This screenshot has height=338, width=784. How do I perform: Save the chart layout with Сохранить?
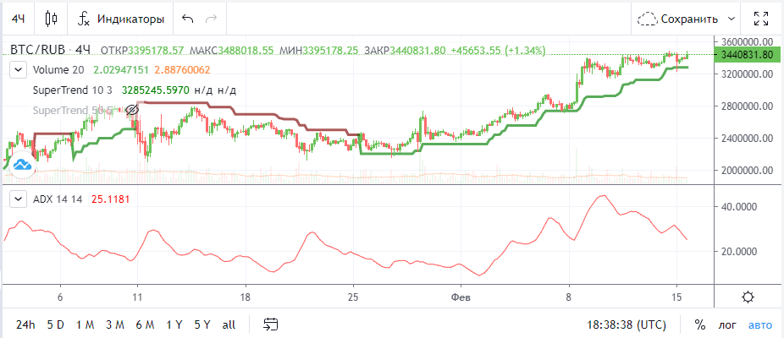click(x=679, y=19)
